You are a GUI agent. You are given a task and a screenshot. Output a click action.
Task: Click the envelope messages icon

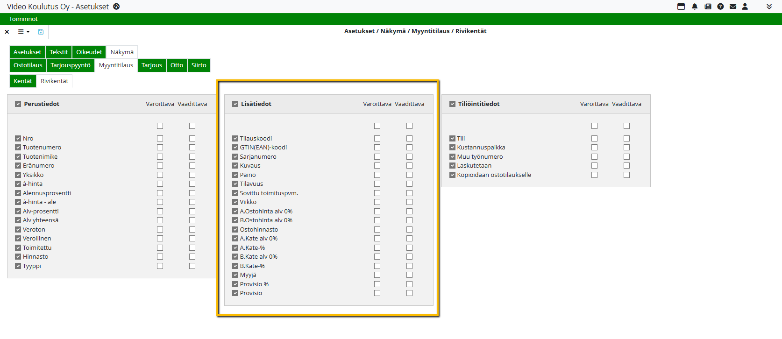tap(733, 7)
